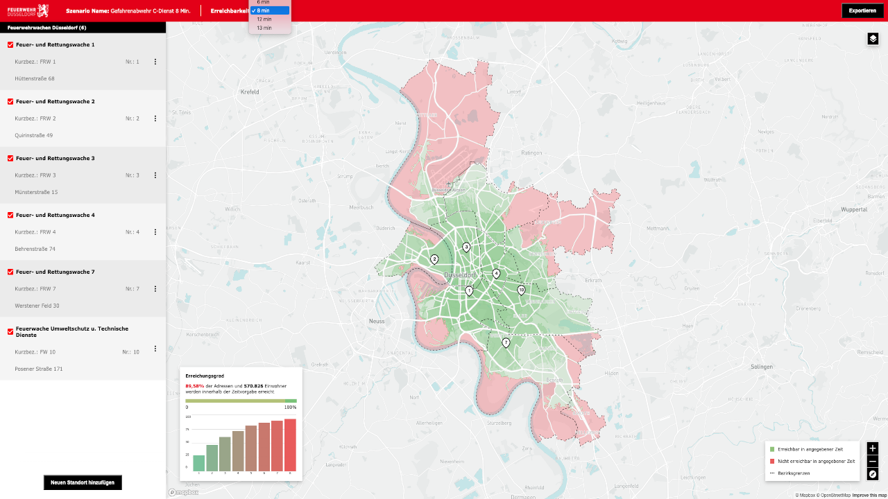Disable Feuerwache Umweltschutz u. Technische Dienste
This screenshot has width=888, height=499.
10,332
